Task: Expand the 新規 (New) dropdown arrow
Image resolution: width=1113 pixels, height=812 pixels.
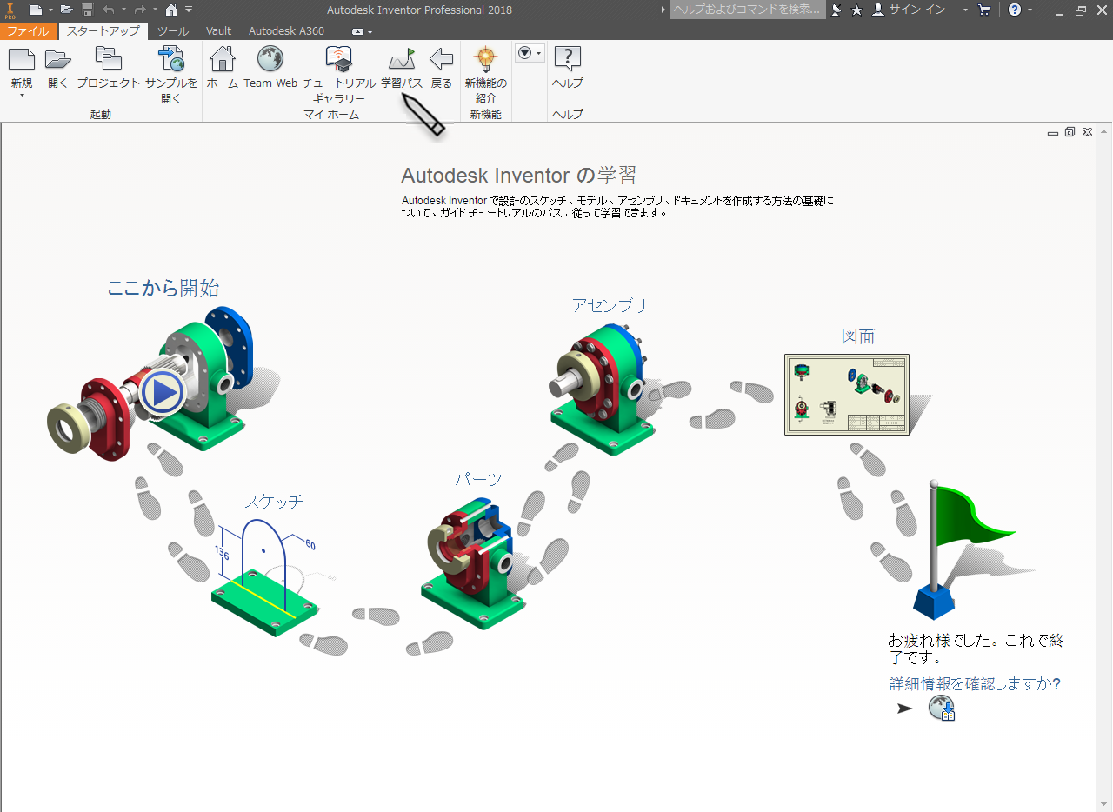Action: click(x=22, y=95)
